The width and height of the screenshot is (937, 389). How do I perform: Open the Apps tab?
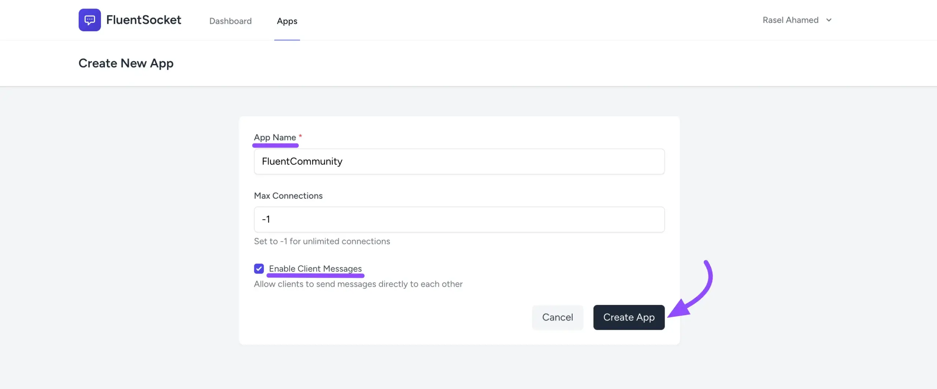pyautogui.click(x=287, y=21)
